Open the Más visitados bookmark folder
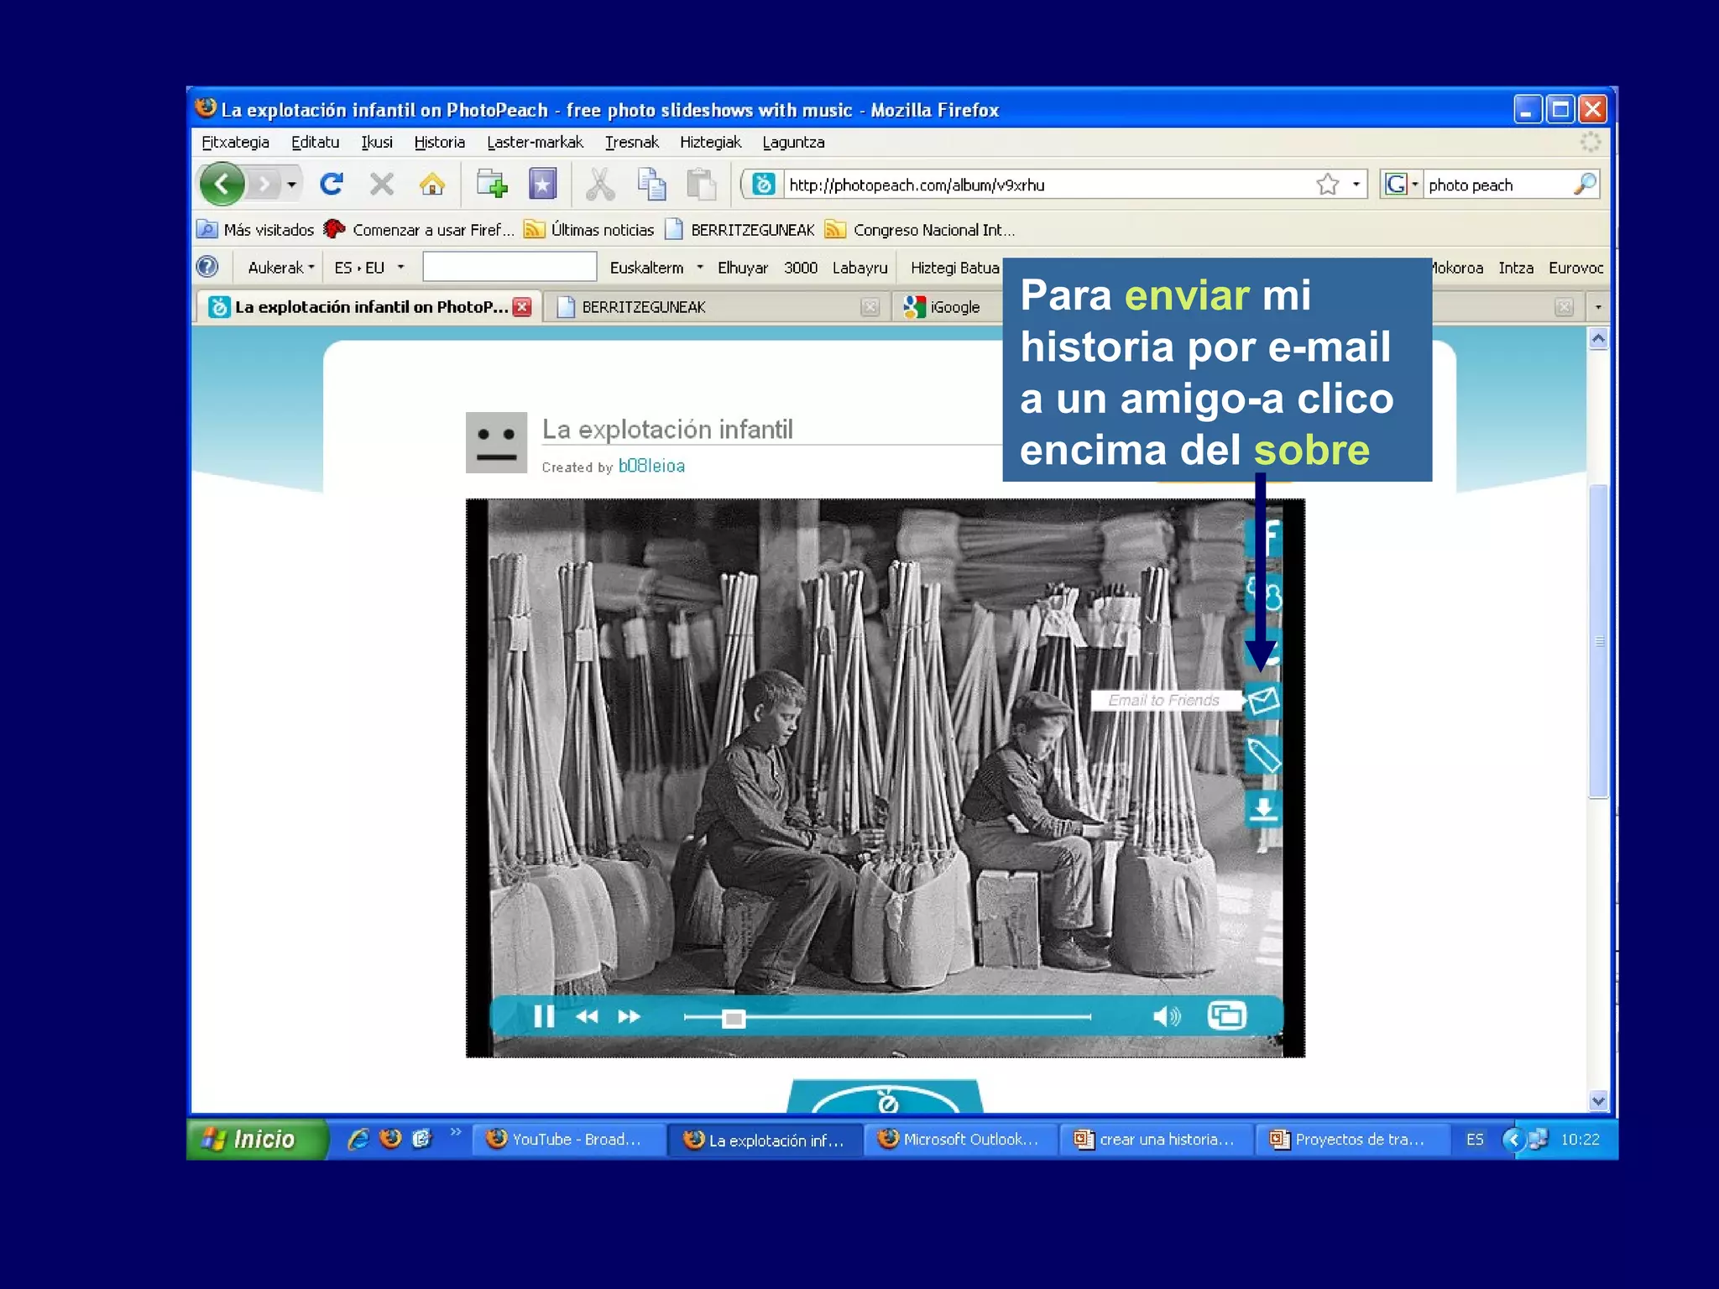This screenshot has height=1289, width=1719. [255, 229]
